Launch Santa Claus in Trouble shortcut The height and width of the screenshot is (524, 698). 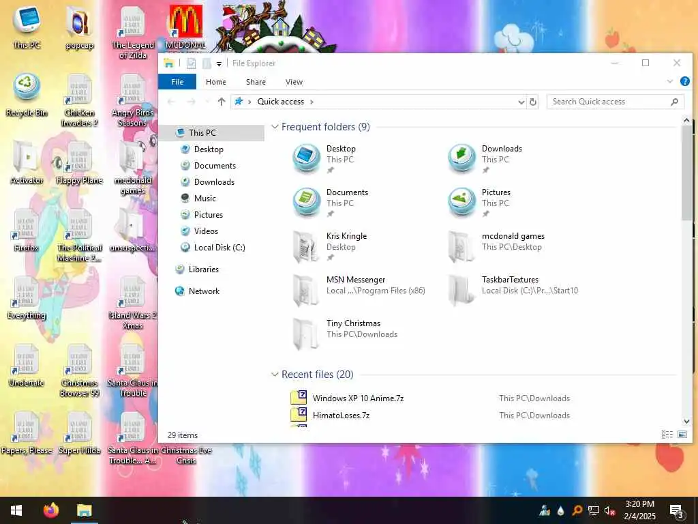point(133,372)
